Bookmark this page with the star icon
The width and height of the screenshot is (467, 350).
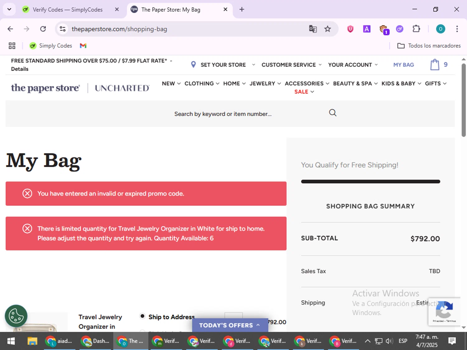[328, 29]
